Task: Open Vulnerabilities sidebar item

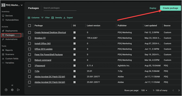Action: pyautogui.click(x=12, y=20)
